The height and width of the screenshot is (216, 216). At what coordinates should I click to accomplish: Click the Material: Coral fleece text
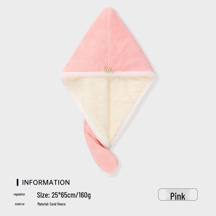tap(52, 204)
